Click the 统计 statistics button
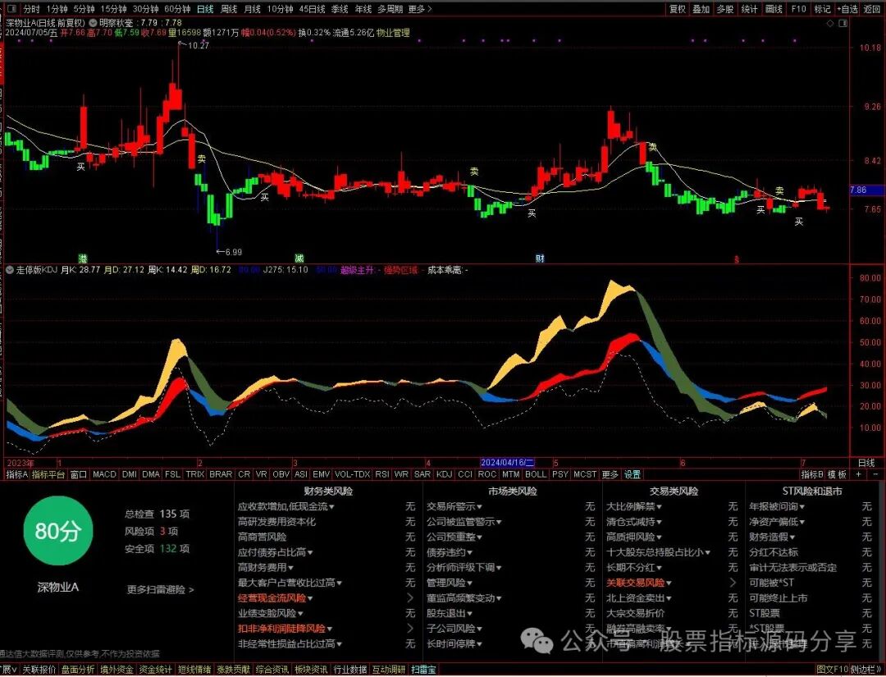 coord(749,9)
